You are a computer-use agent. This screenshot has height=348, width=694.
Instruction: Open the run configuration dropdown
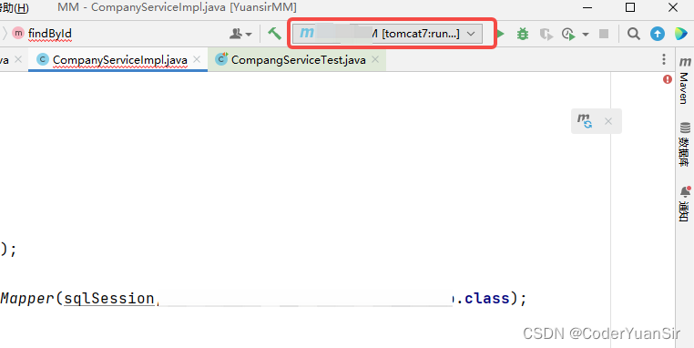point(387,34)
